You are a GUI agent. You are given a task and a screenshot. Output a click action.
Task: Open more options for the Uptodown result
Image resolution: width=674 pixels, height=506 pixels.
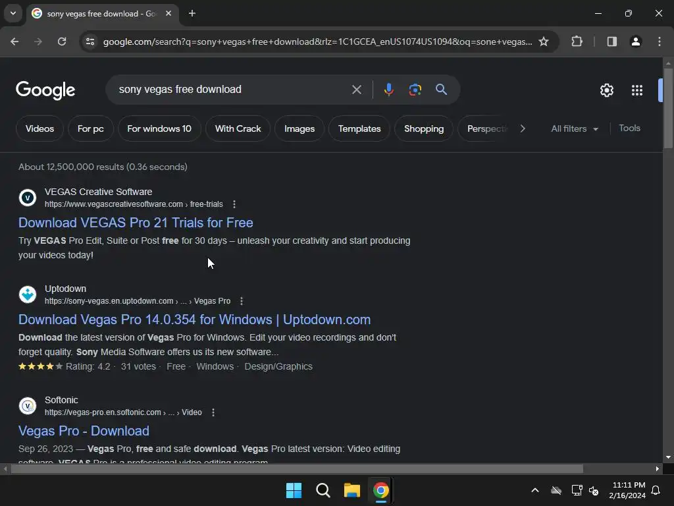click(242, 301)
